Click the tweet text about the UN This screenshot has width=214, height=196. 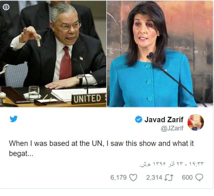[101, 149]
